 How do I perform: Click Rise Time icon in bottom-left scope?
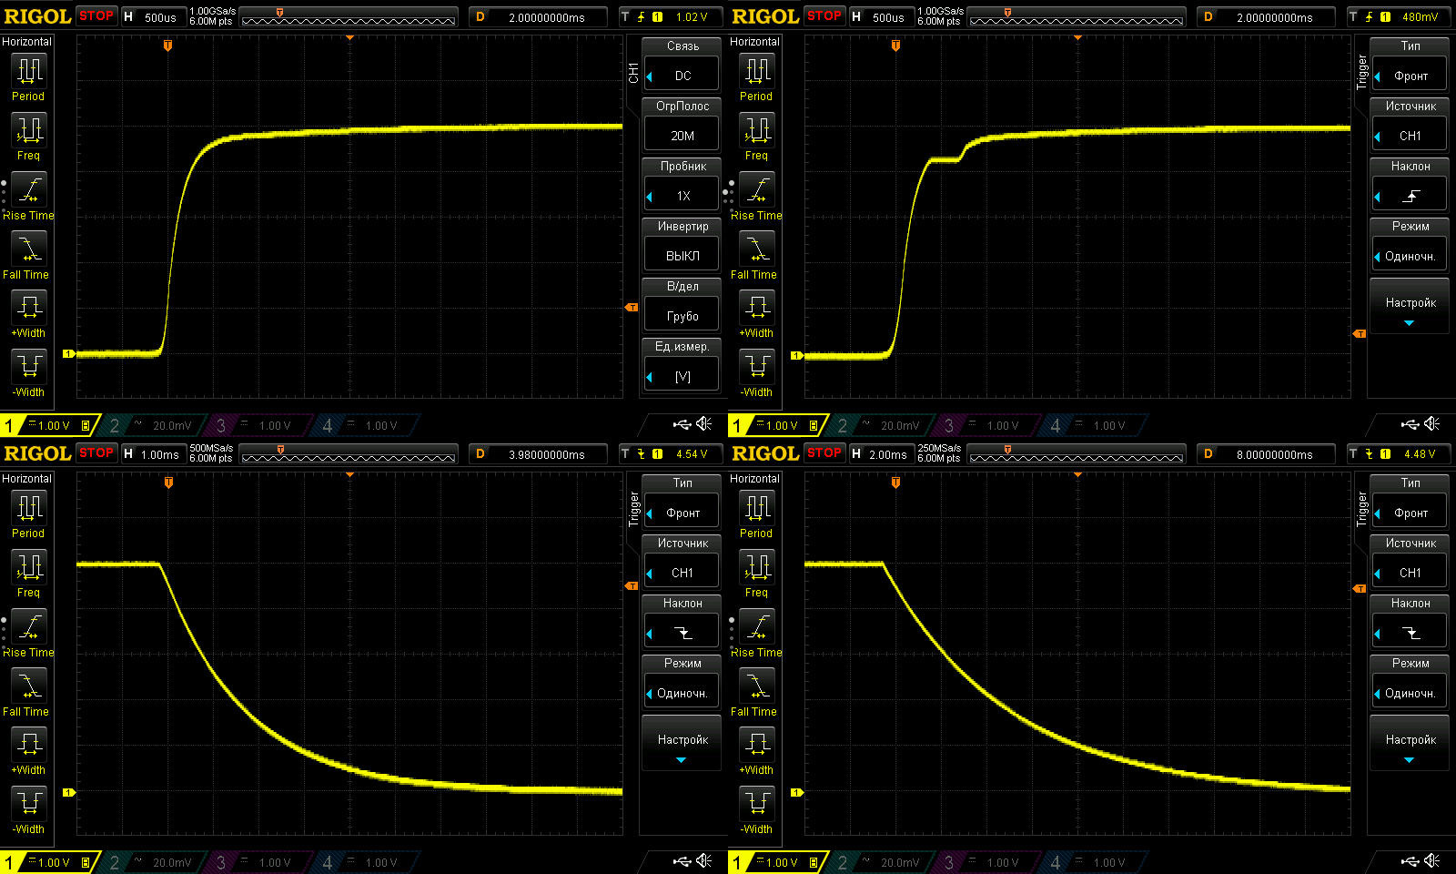[x=29, y=628]
